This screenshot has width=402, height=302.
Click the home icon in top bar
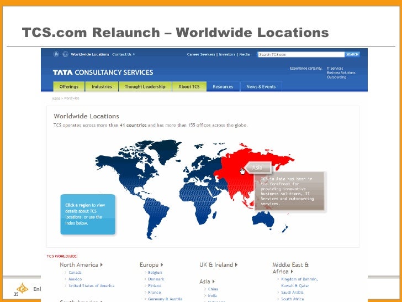56,54
